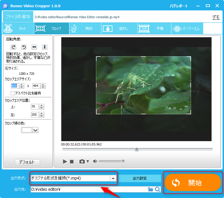Increase crop width with up arrow
Viewport: 224px width, 198px height.
coord(22,85)
